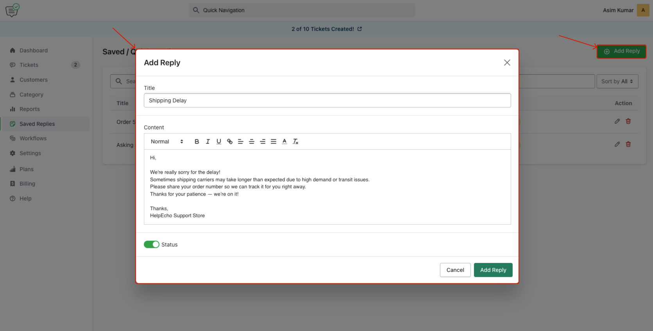Open the Normal text style dropdown
Image resolution: width=653 pixels, height=331 pixels.
[x=167, y=141]
